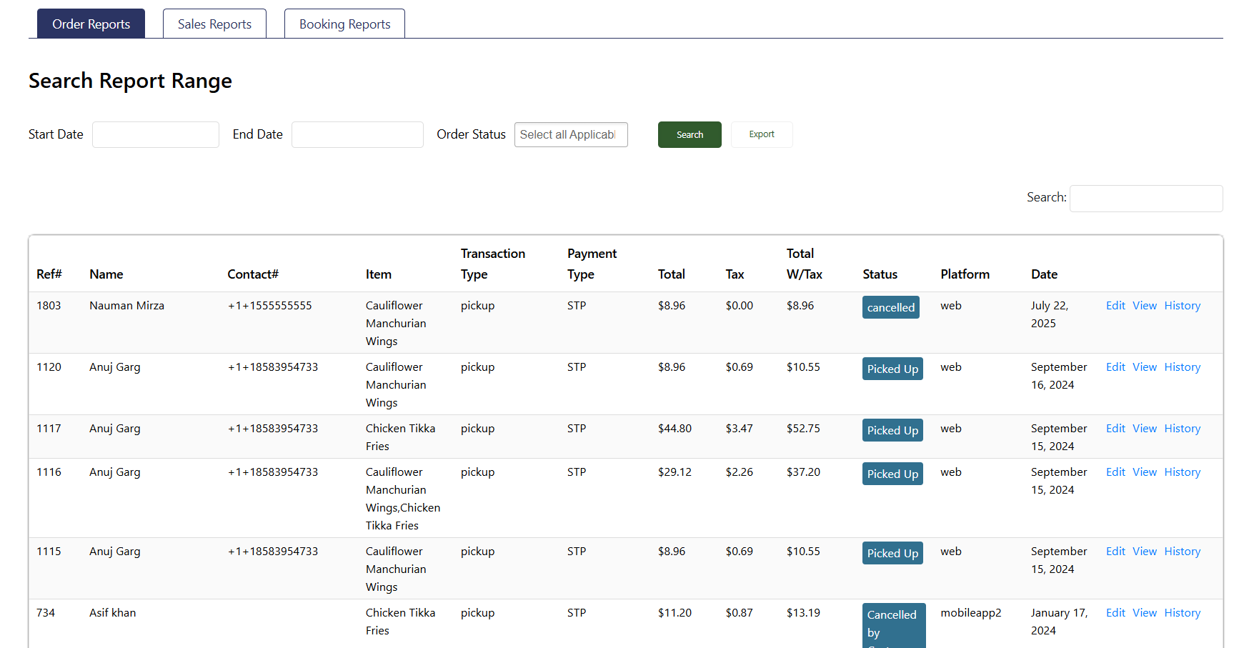The width and height of the screenshot is (1249, 648).
Task: Click Edit link for order 1116
Action: click(x=1115, y=472)
